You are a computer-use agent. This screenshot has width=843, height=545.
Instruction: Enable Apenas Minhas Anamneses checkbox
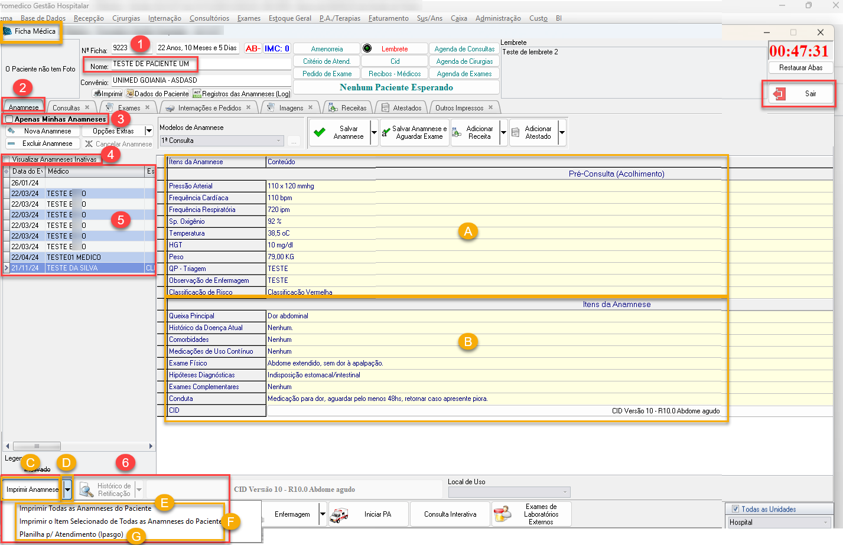9,119
